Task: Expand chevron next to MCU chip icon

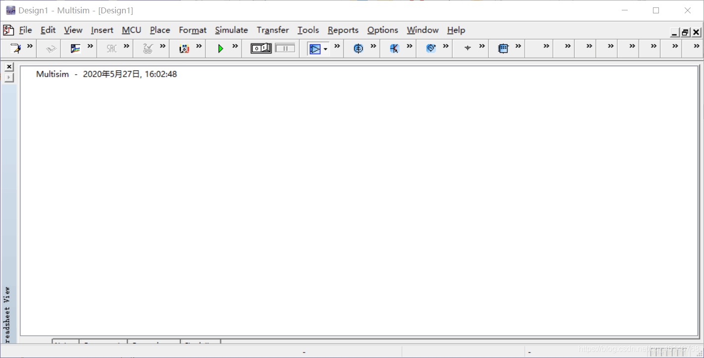Action: click(x=518, y=46)
